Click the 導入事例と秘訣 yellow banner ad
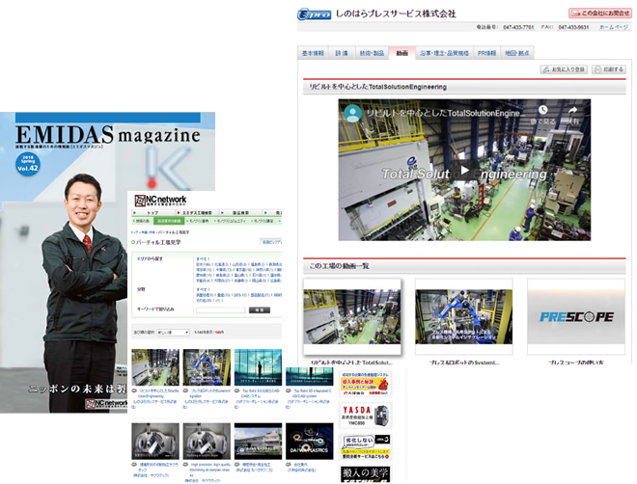The image size is (637, 484). click(366, 384)
